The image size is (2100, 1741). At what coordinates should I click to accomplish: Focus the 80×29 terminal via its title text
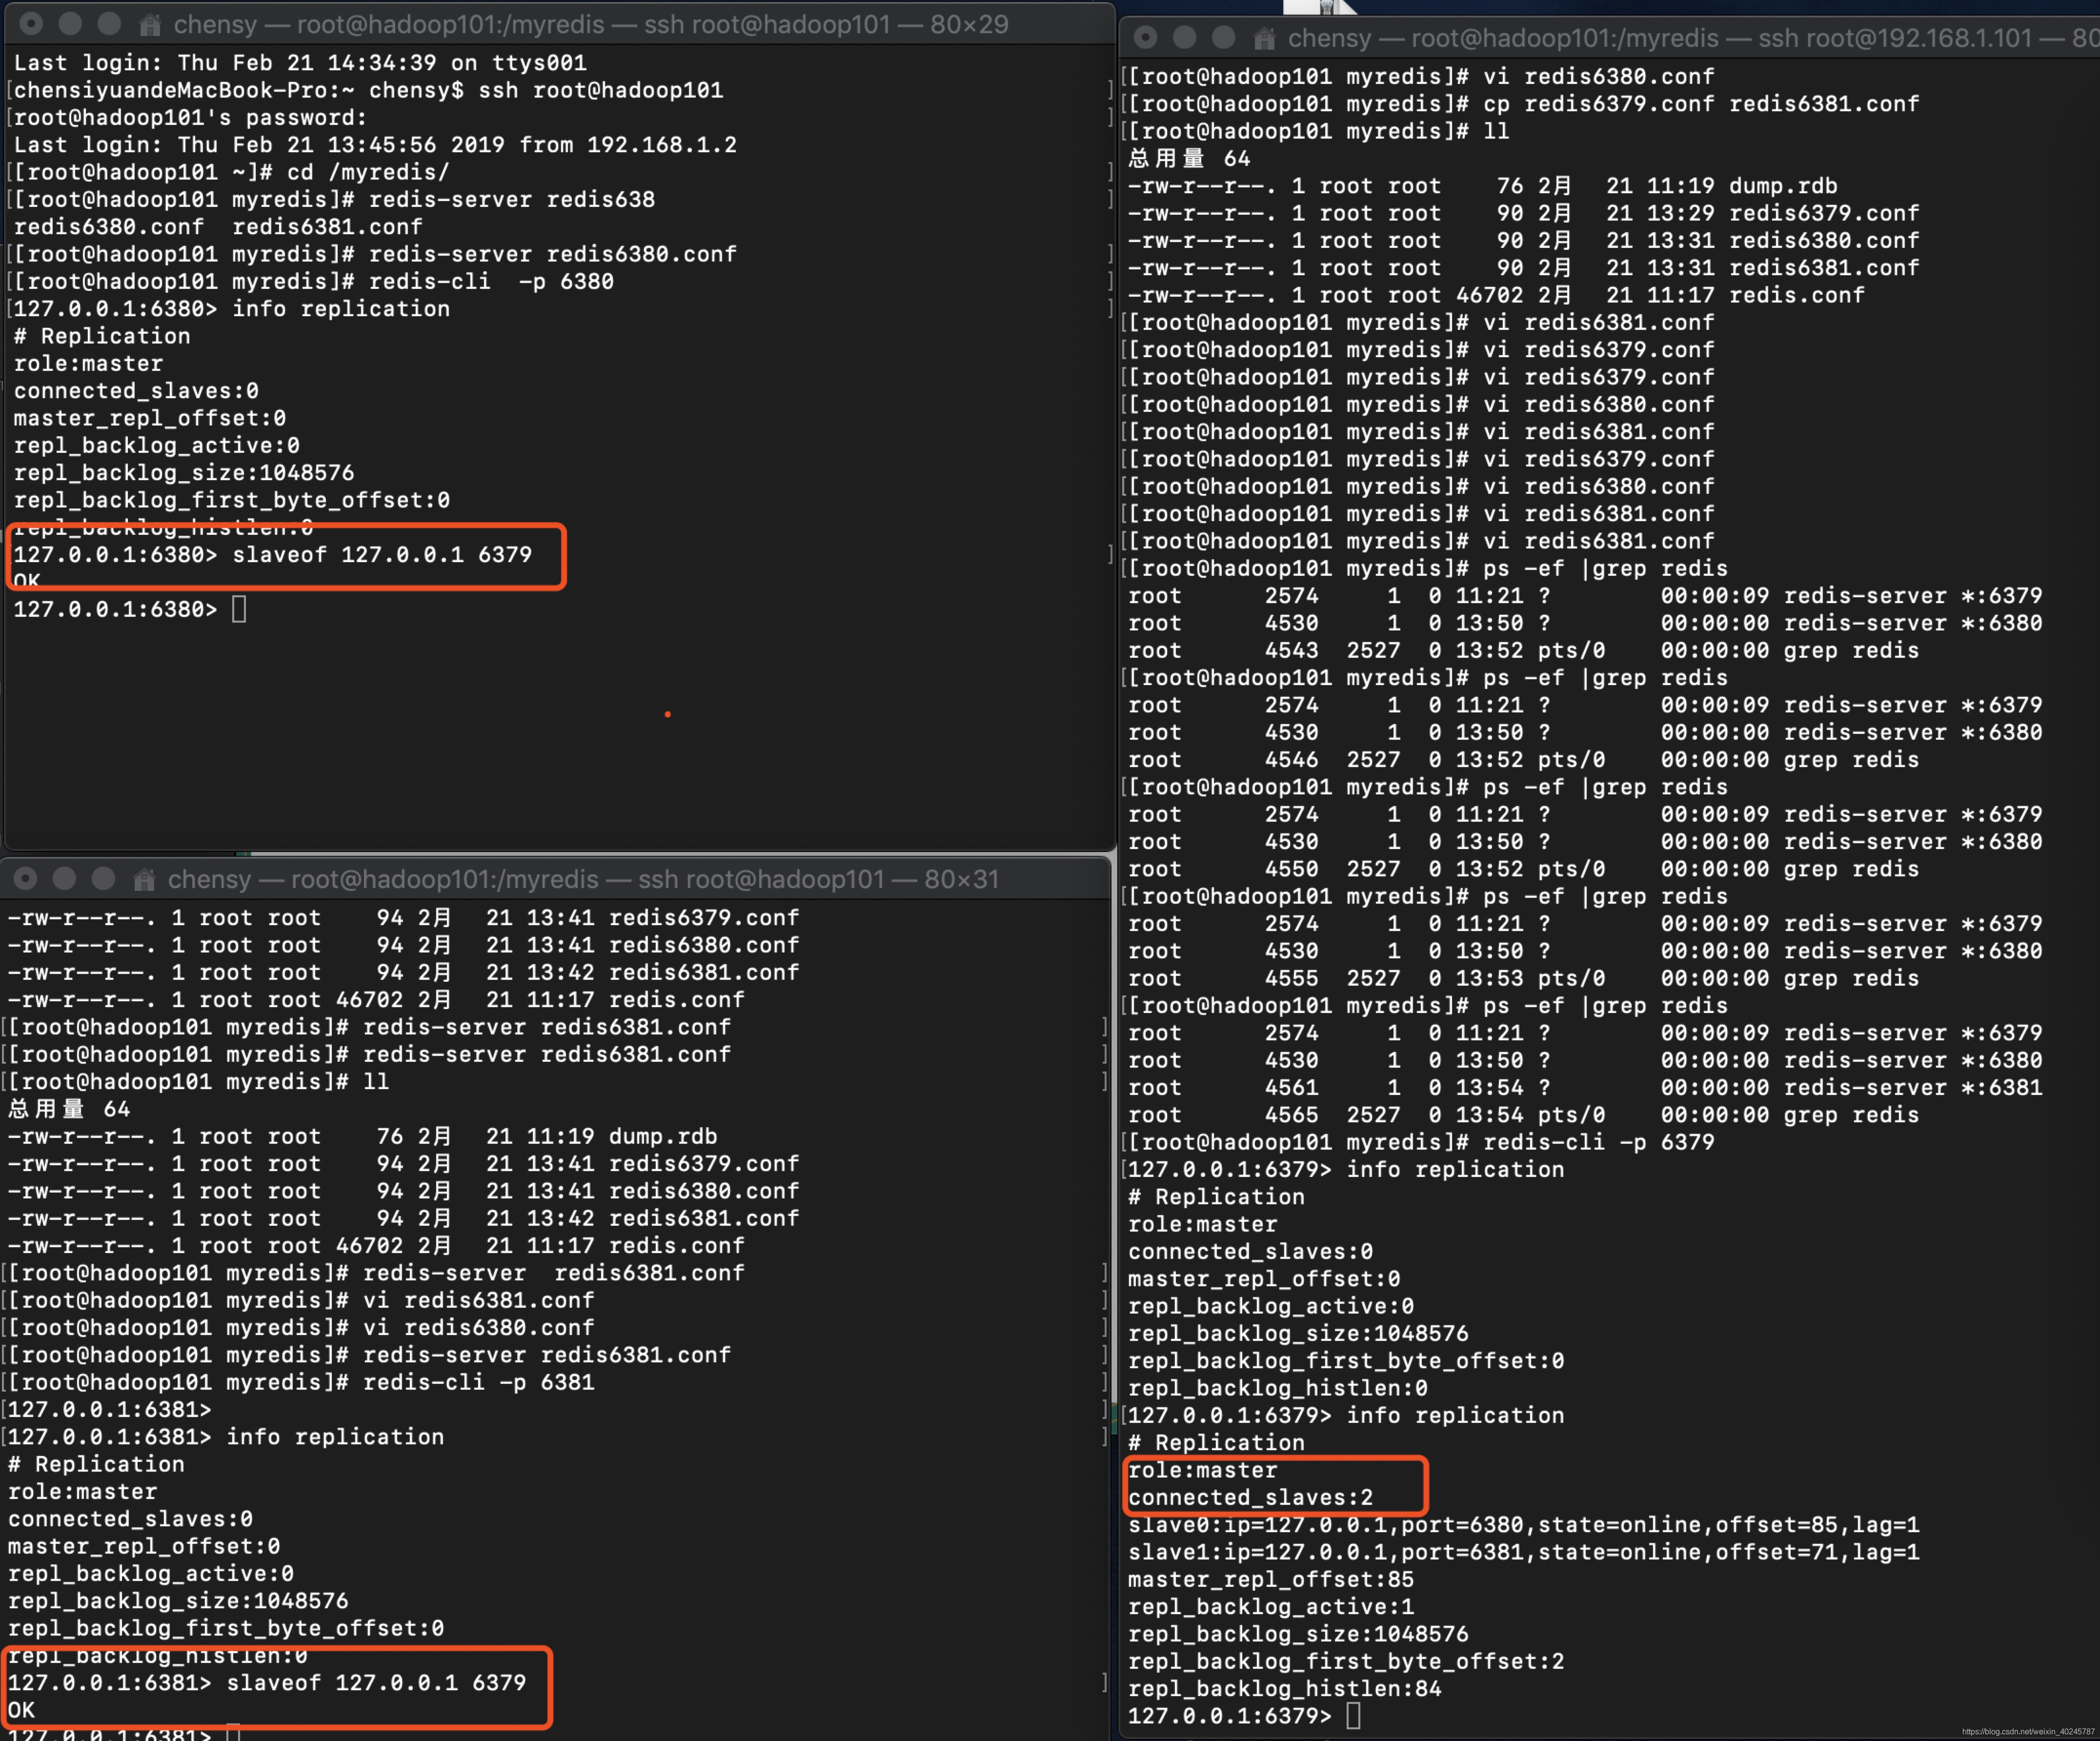[x=590, y=25]
